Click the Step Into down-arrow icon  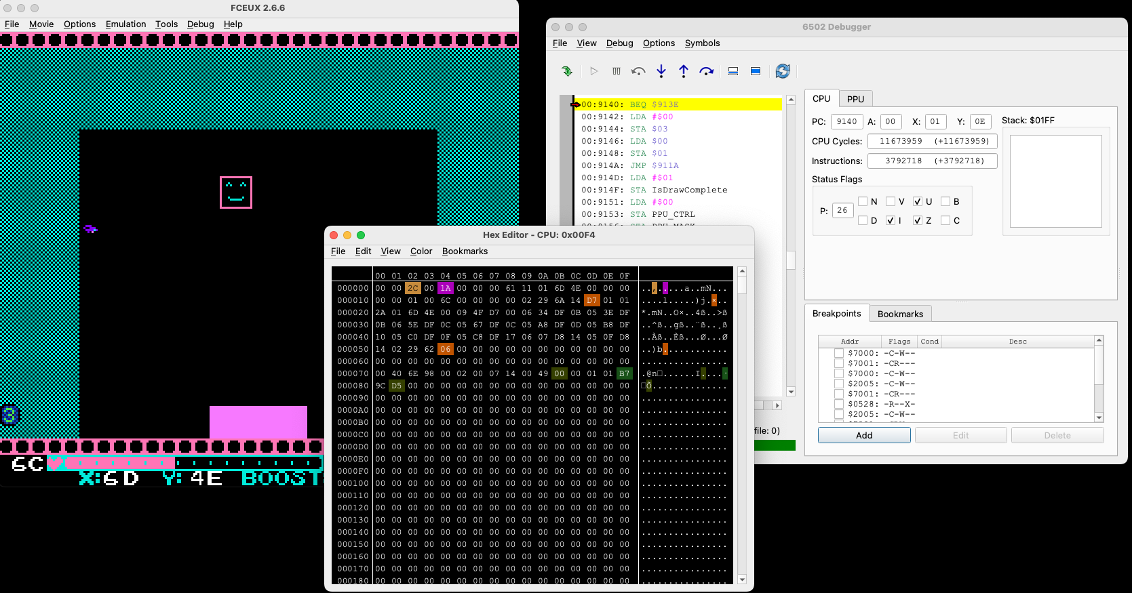coord(661,71)
